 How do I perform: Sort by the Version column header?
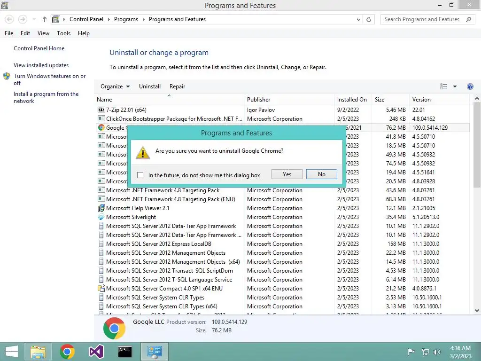point(439,100)
